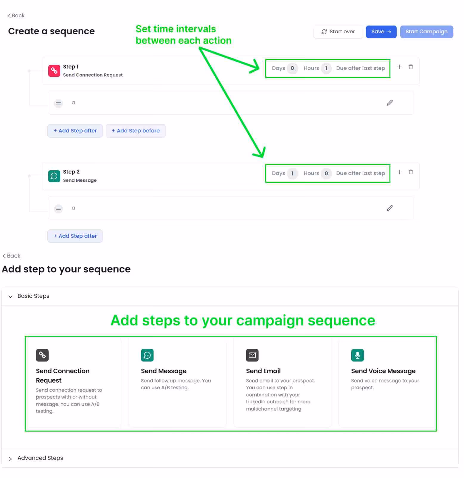Click Add Step before button

pos(136,131)
